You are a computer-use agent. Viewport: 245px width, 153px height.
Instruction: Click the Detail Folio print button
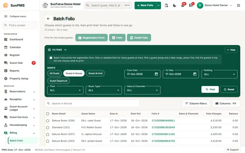tap(139, 38)
